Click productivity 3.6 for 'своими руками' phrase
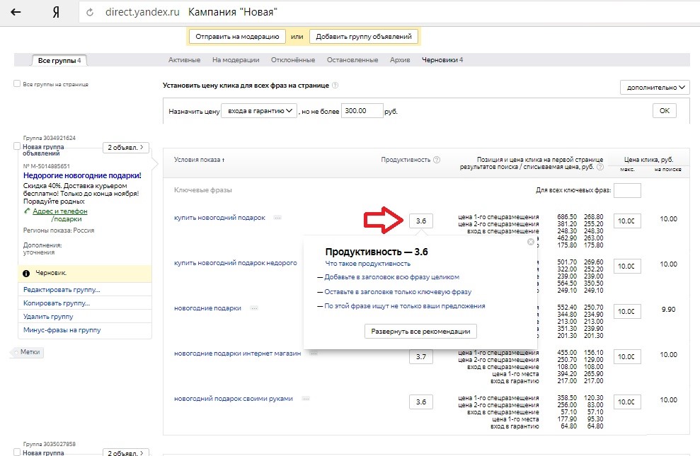Screen dimensions: 700x456 (421, 402)
